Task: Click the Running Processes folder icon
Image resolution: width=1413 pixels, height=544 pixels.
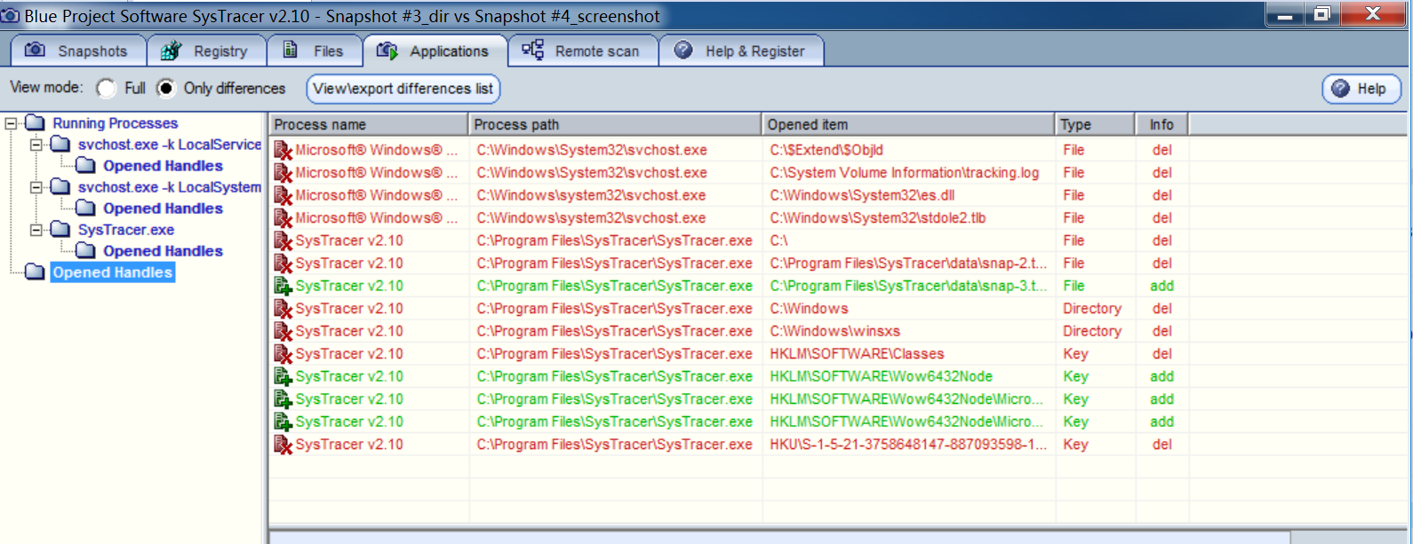Action: click(x=35, y=122)
